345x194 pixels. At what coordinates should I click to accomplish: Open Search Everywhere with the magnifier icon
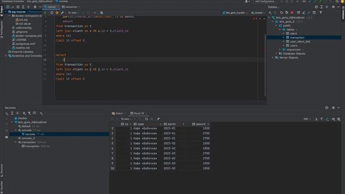click(x=337, y=1)
